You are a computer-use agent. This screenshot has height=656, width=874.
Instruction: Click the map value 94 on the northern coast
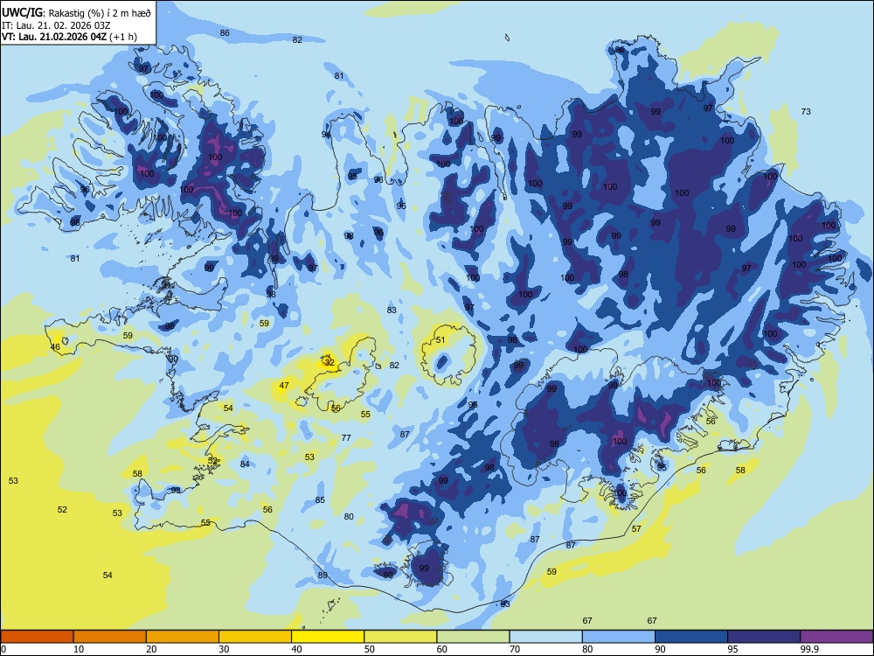click(326, 135)
